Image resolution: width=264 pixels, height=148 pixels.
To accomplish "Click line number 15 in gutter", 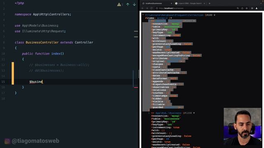I will tap(3, 82).
